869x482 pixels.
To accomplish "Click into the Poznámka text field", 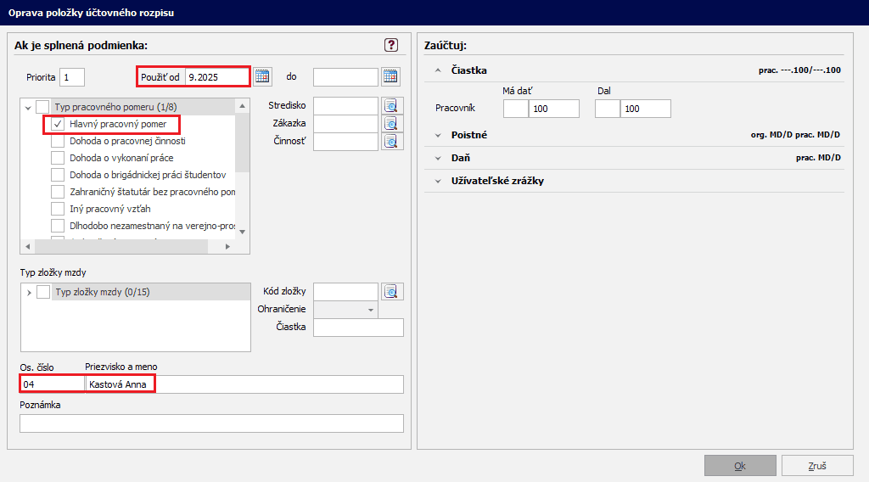I will (211, 423).
